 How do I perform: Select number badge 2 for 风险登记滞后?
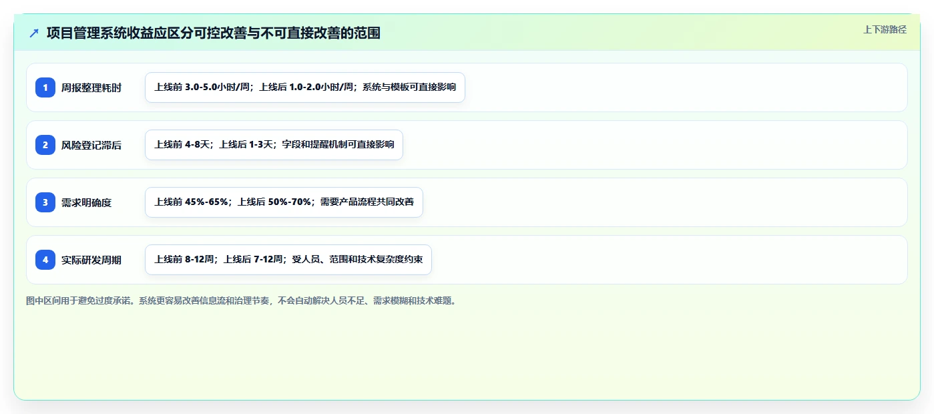coord(45,145)
